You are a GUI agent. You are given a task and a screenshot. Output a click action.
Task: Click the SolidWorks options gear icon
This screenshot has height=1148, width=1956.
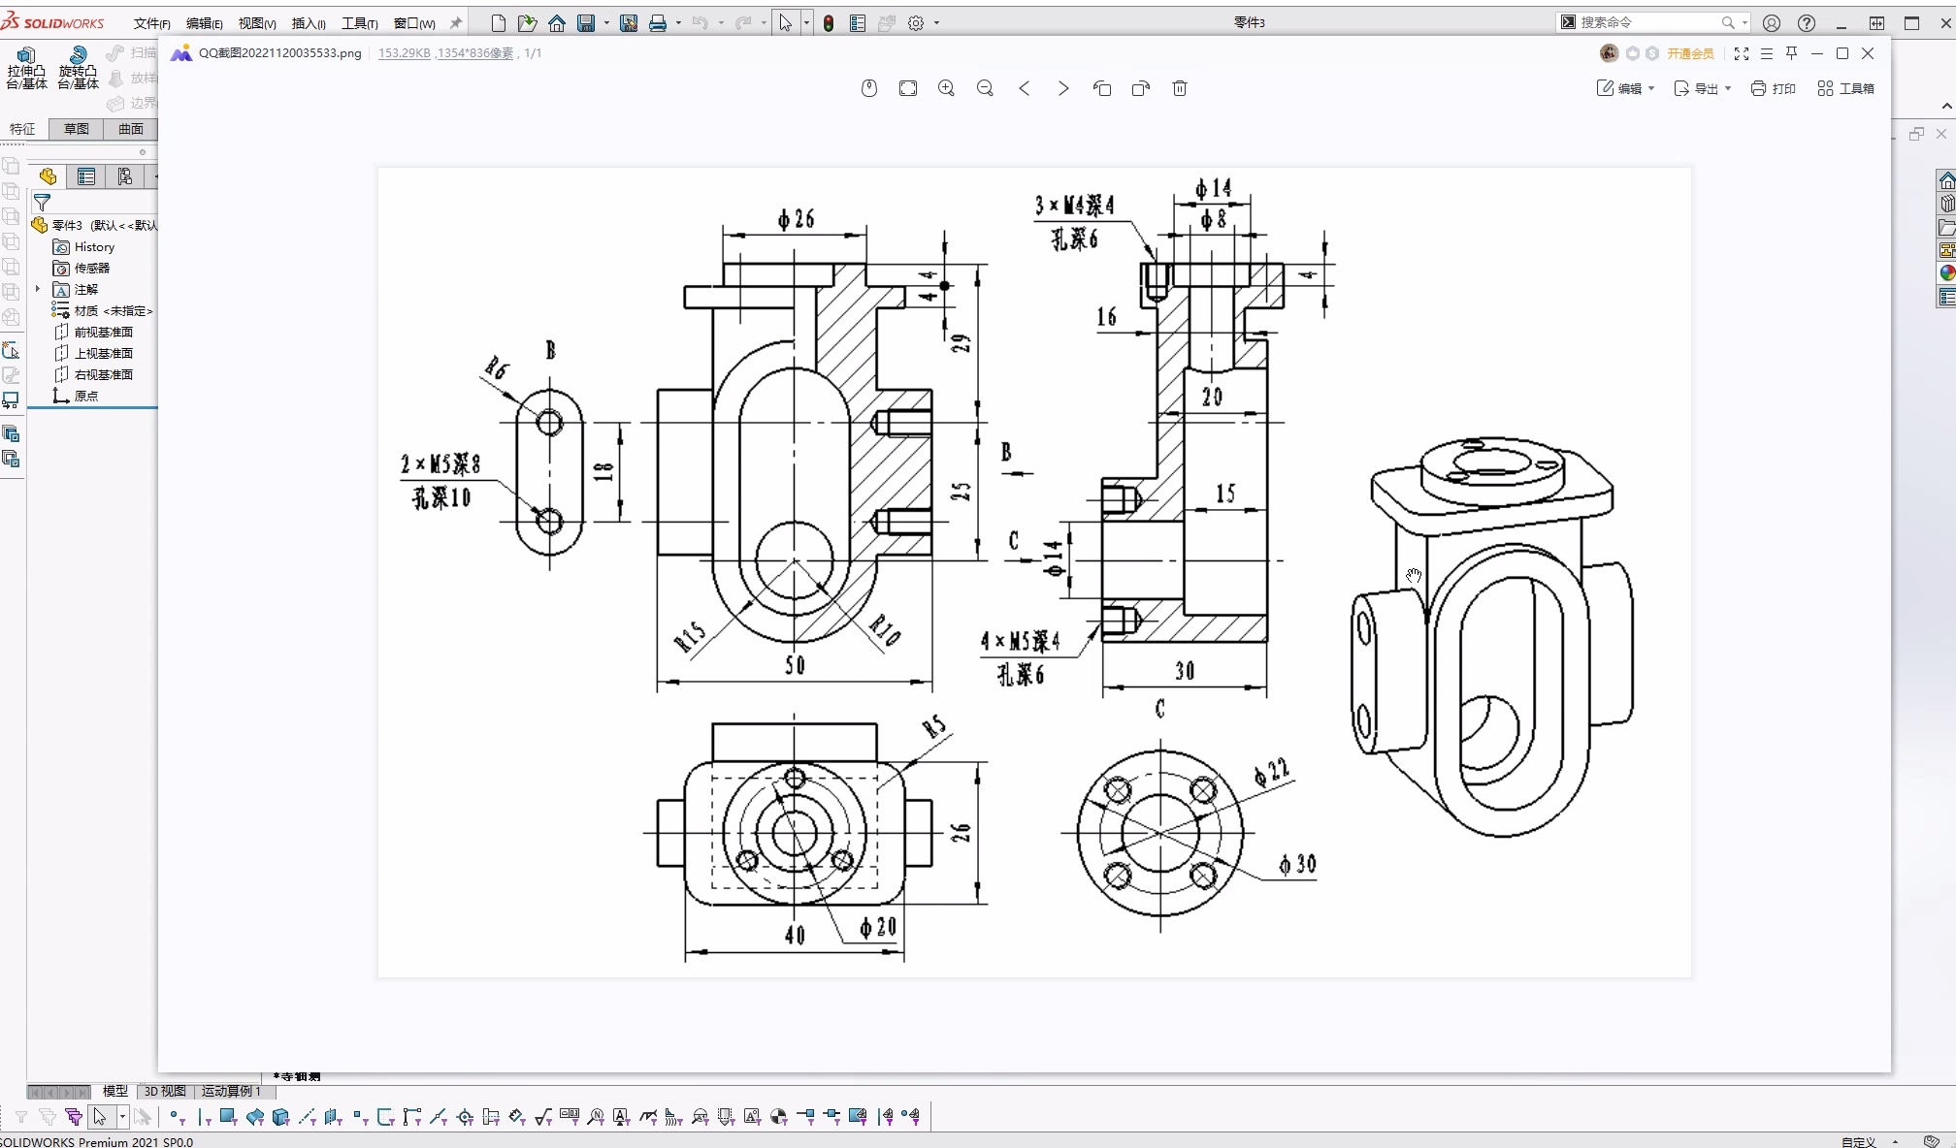(916, 23)
